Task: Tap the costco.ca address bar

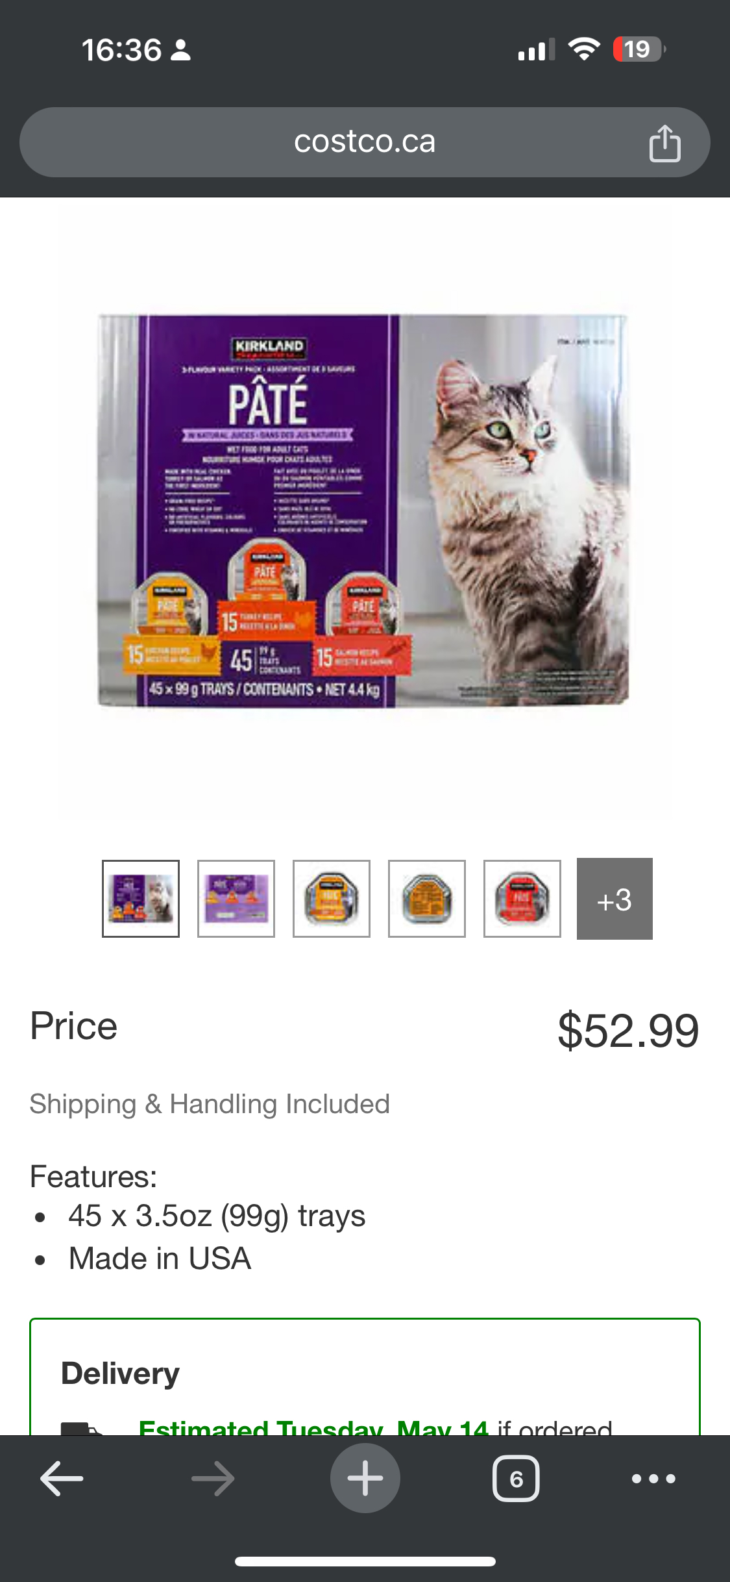Action: (365, 142)
